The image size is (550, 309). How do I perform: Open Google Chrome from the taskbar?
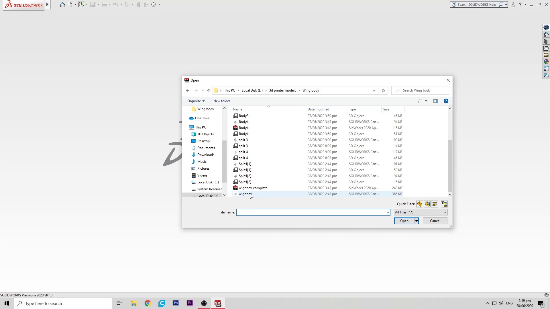(148, 303)
